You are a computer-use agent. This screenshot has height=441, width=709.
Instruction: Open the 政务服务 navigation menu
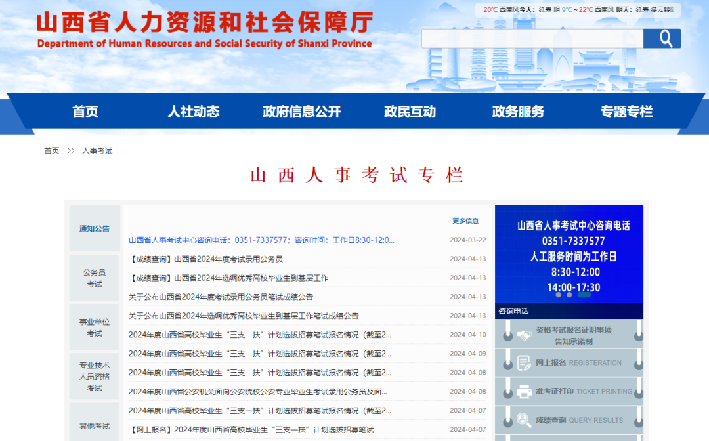(x=518, y=112)
